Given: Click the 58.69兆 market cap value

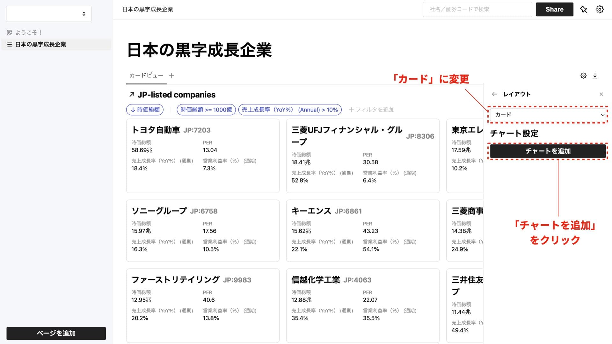Looking at the screenshot, I should click(142, 150).
